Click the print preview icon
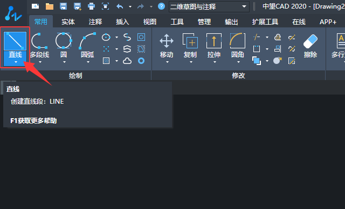Viewport: 345px width, 209px height. point(106,6)
